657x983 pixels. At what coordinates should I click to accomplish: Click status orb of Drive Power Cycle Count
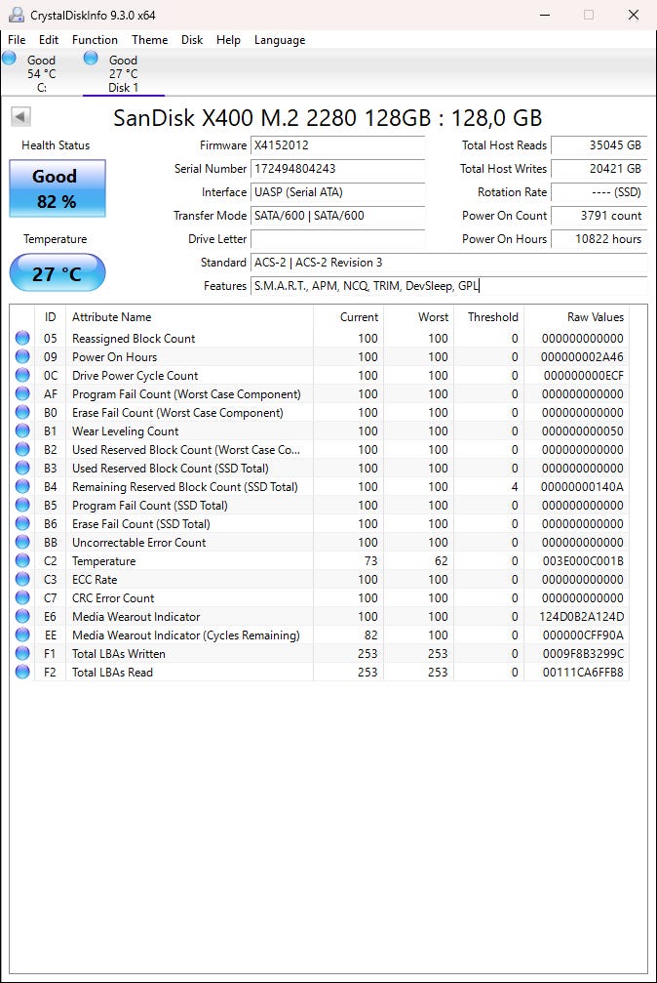pos(22,375)
